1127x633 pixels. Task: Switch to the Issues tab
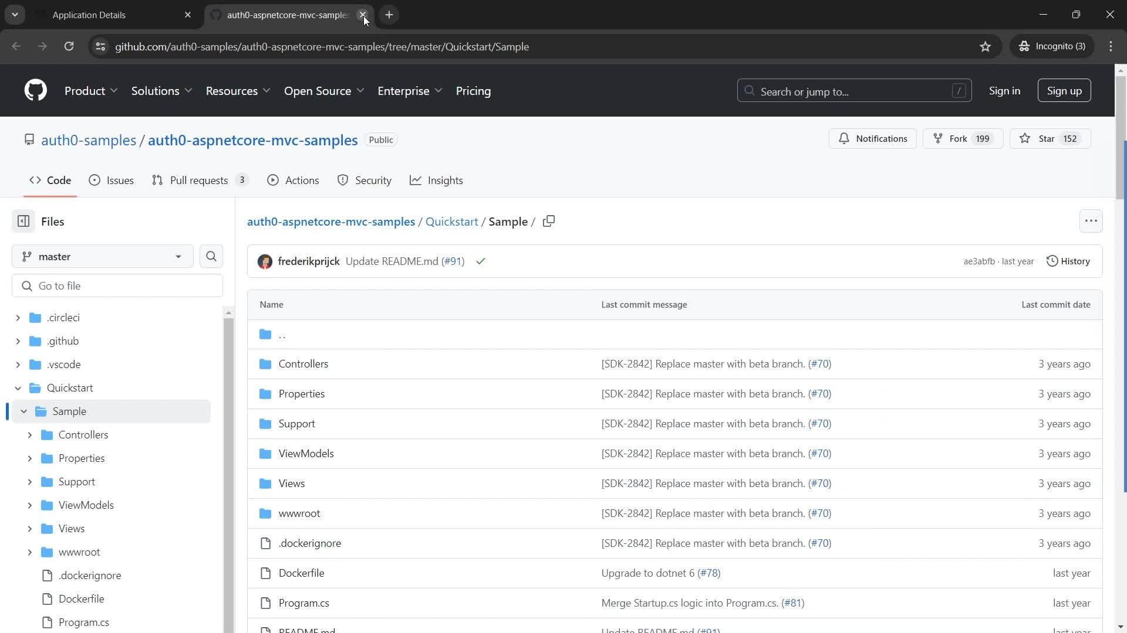pos(112,181)
